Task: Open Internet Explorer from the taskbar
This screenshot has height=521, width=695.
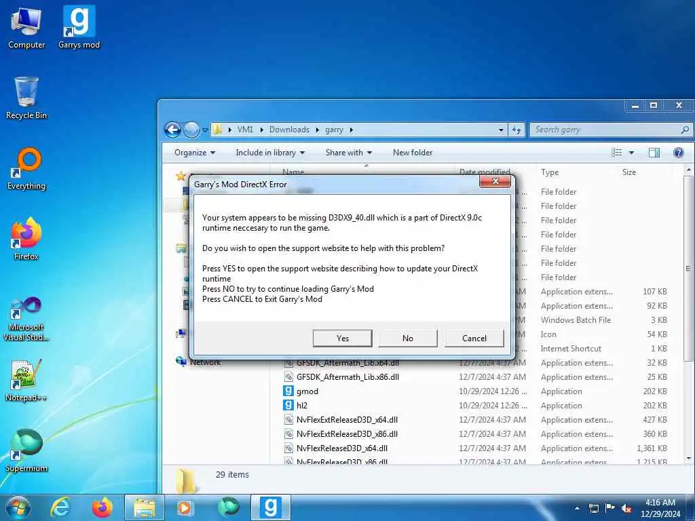Action: pyautogui.click(x=60, y=507)
